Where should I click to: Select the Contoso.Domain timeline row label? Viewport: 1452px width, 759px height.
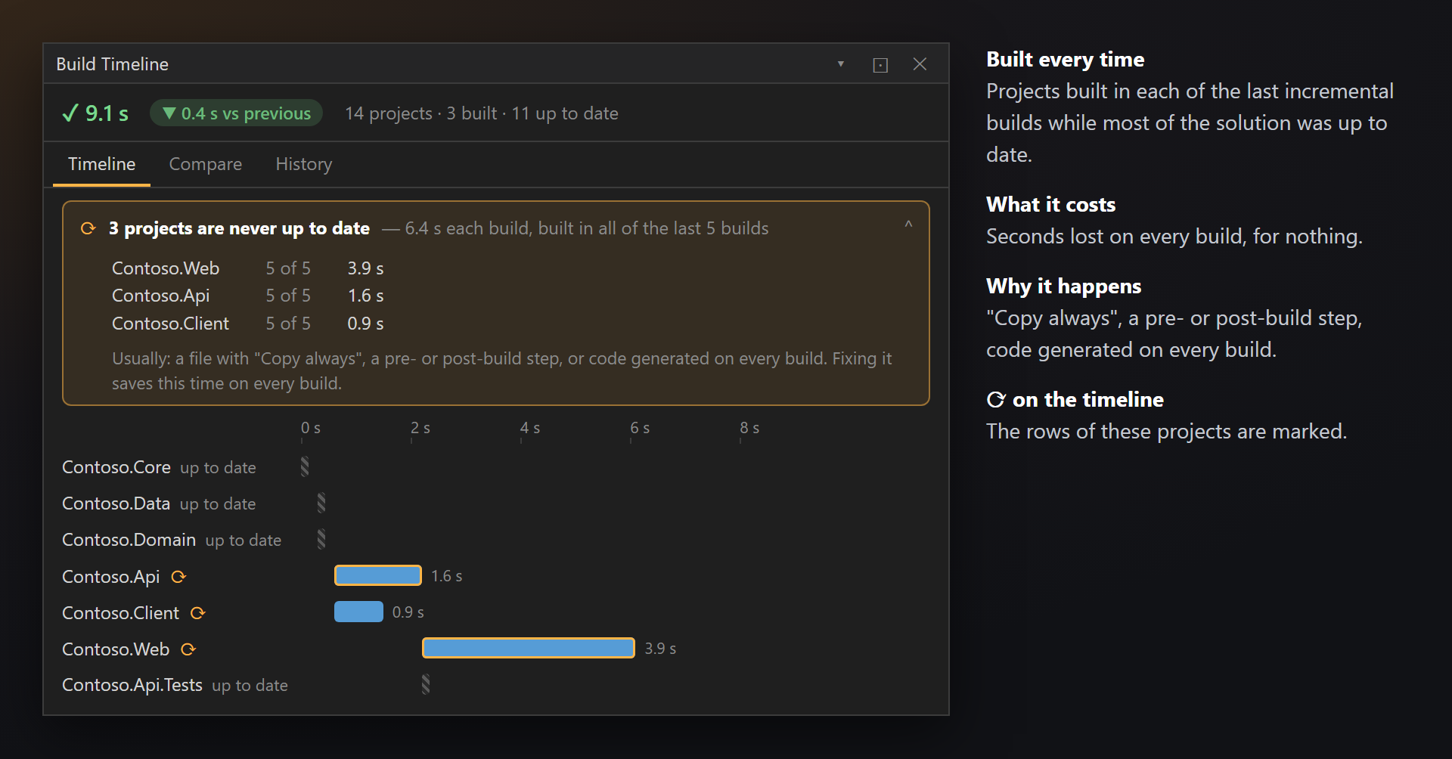point(129,540)
